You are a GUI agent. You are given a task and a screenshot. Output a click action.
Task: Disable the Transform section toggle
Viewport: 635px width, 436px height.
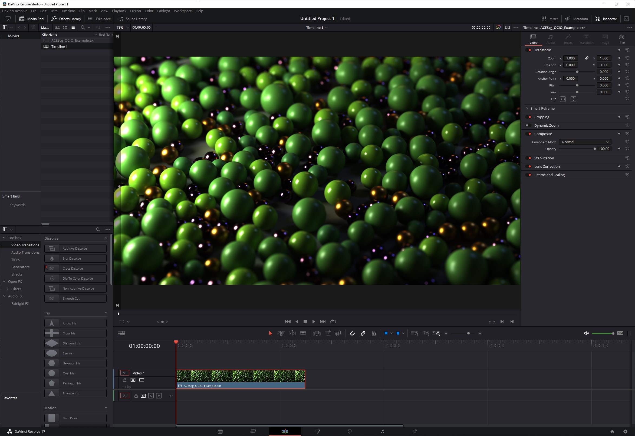click(529, 50)
